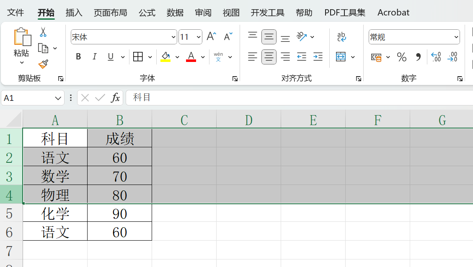This screenshot has width=473, height=267.
Task: Cancel formula entry with X
Action: click(x=85, y=98)
